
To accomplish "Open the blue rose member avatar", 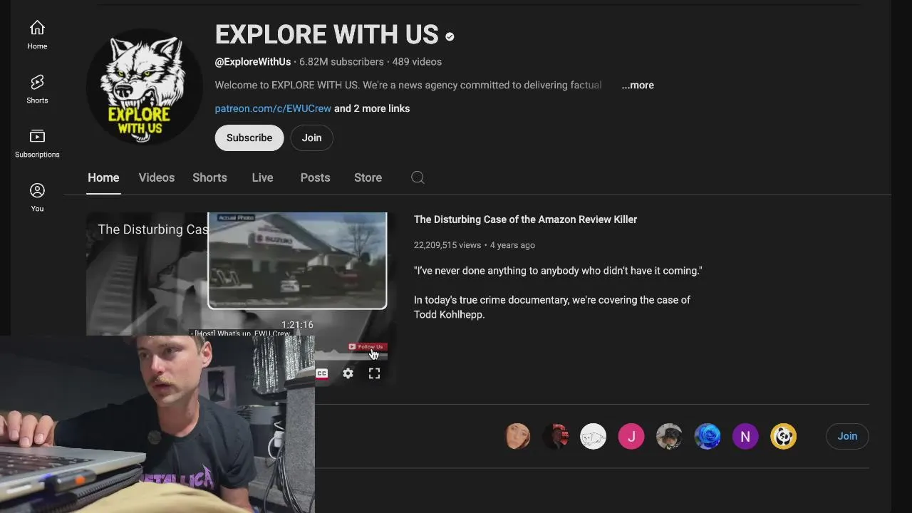I will pos(708,436).
